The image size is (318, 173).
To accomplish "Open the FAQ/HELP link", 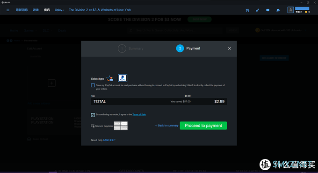I will click(109, 140).
